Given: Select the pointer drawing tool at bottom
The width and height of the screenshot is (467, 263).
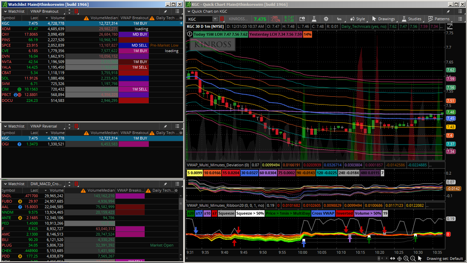Looking at the screenshot, I should 420,258.
